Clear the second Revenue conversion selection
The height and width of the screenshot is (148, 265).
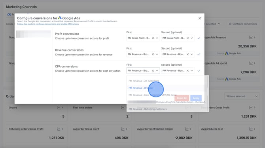[187, 54]
